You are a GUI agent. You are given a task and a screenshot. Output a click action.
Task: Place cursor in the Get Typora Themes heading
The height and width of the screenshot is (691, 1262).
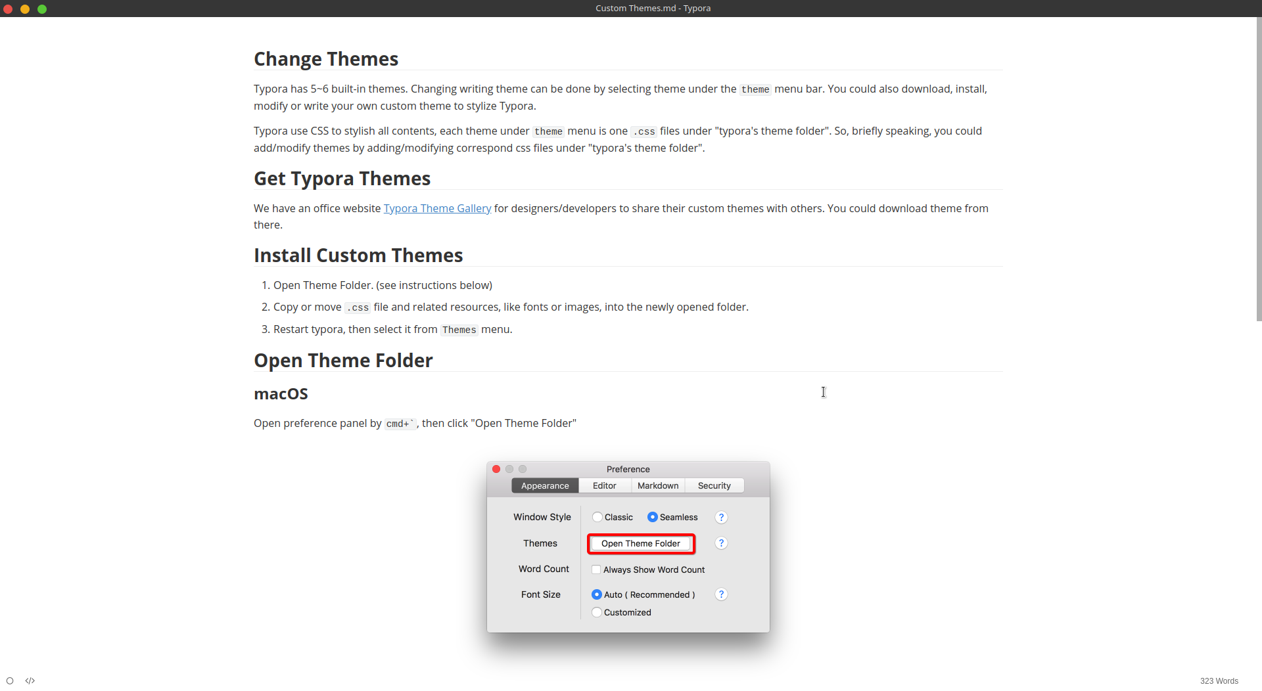(342, 179)
